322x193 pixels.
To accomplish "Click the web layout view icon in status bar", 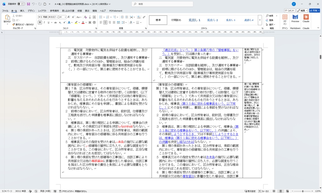I will [287, 191].
